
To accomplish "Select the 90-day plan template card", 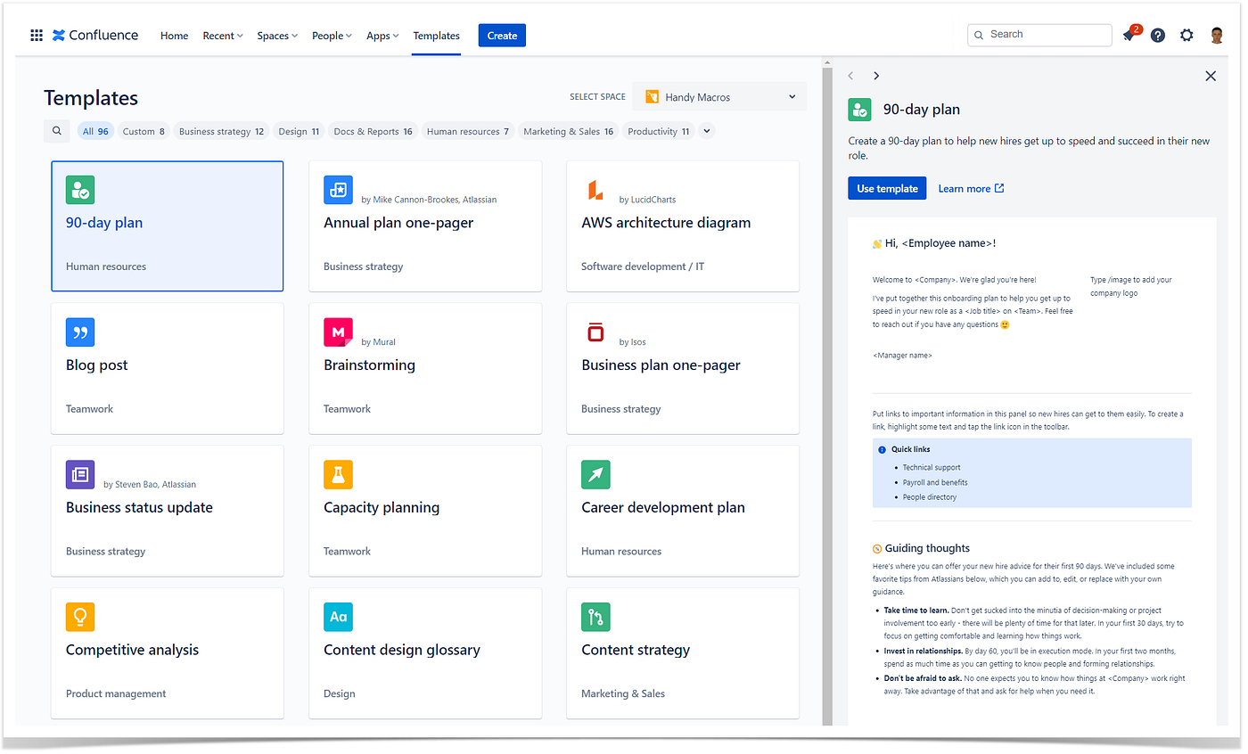I will pyautogui.click(x=168, y=226).
